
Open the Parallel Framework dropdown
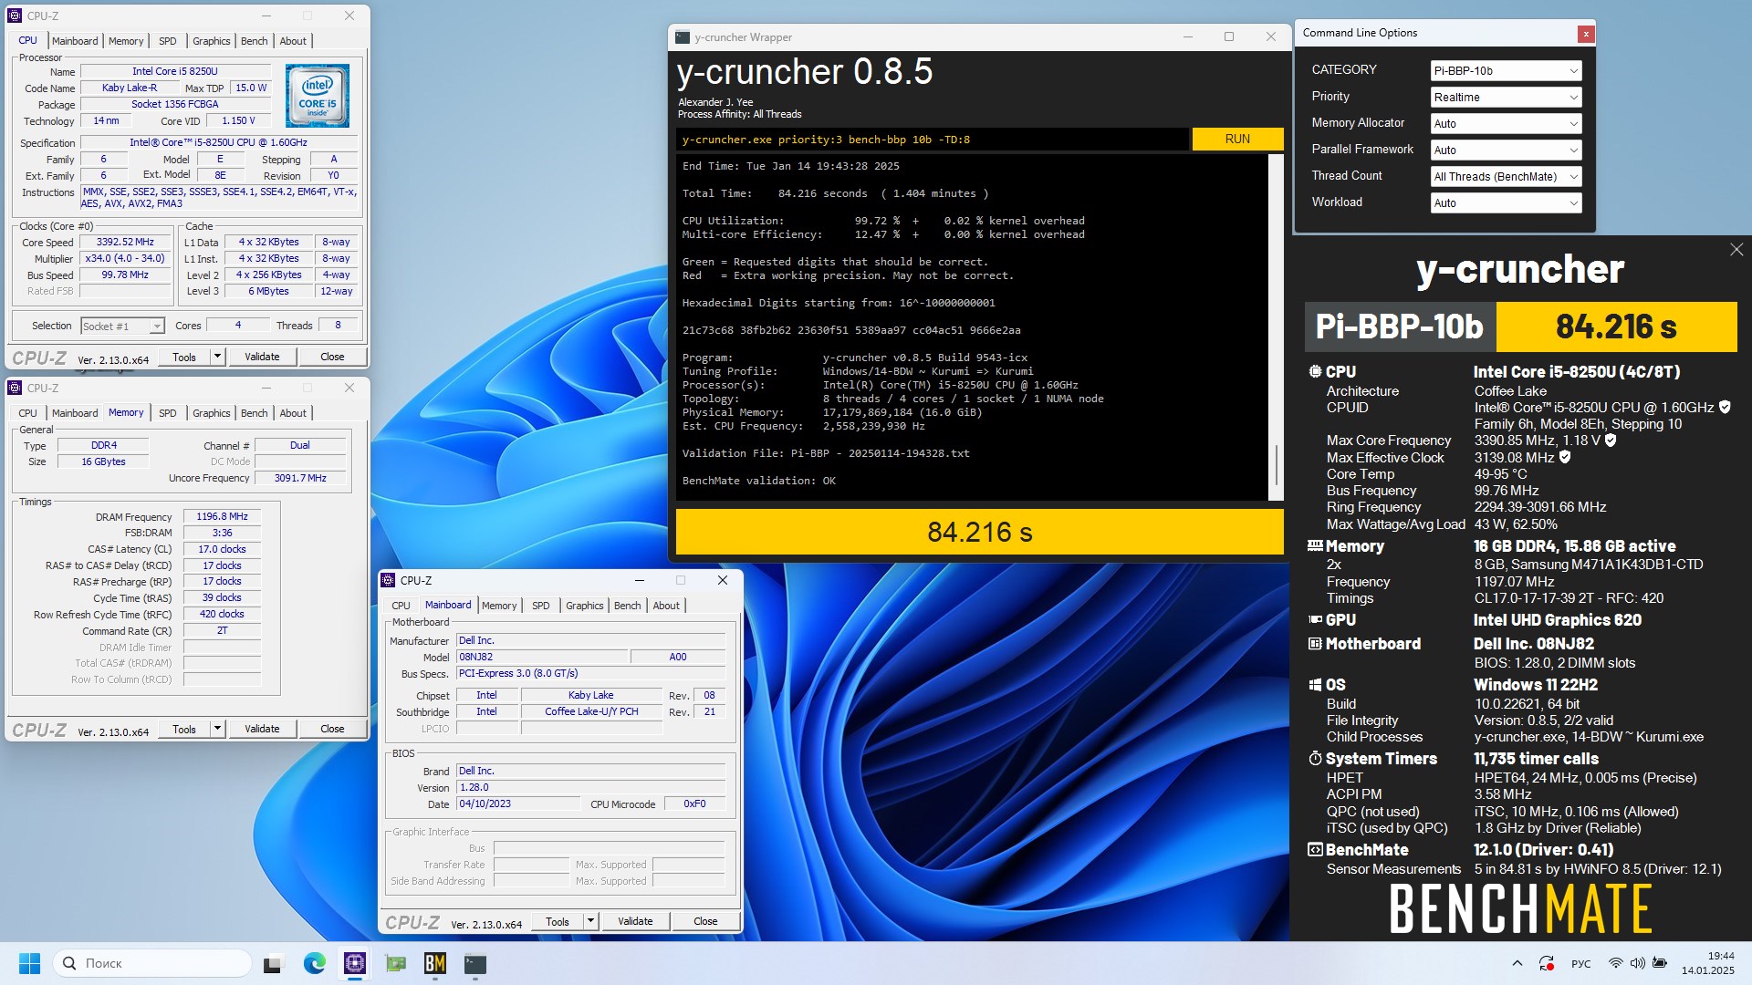[1506, 150]
